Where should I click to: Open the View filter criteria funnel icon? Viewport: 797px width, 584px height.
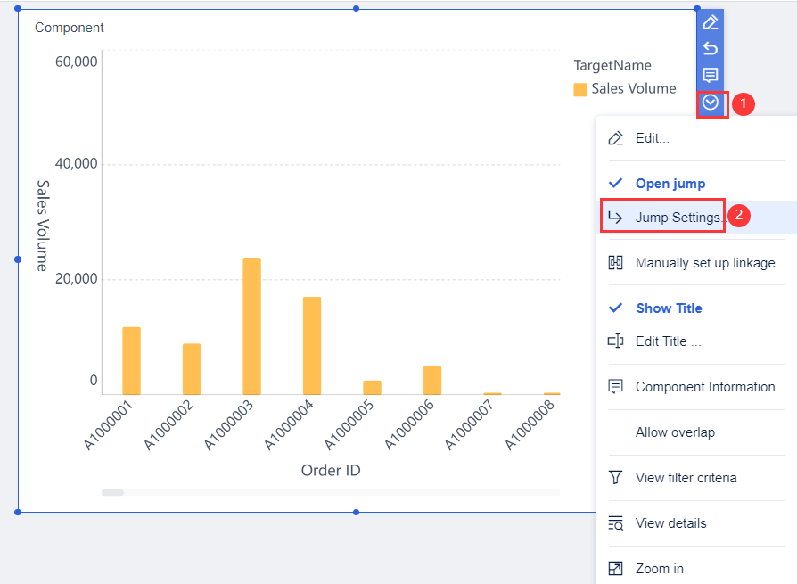coord(615,478)
